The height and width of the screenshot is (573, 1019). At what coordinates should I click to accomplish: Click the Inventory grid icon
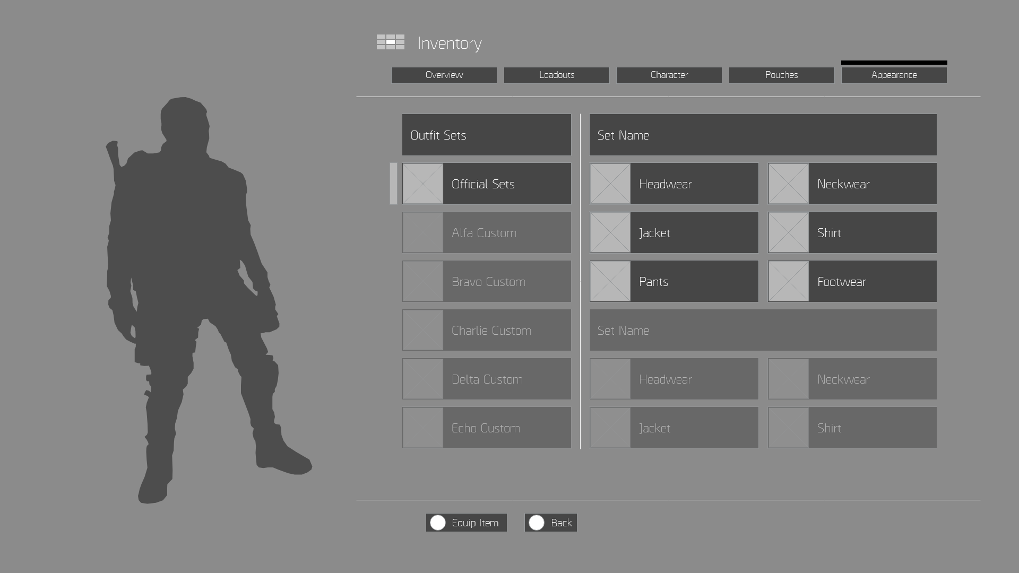click(391, 42)
